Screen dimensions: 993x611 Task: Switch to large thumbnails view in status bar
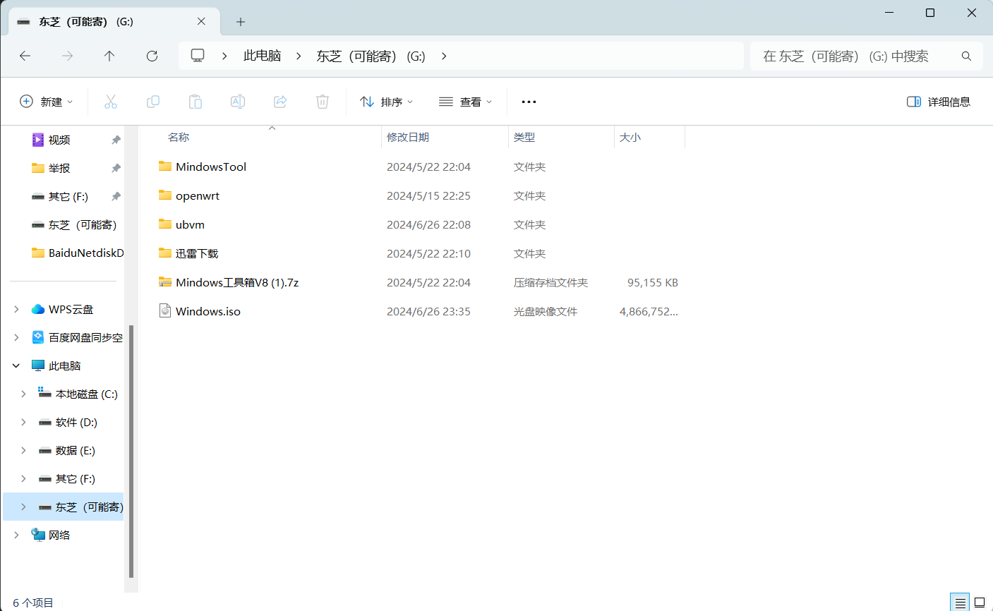pyautogui.click(x=980, y=603)
